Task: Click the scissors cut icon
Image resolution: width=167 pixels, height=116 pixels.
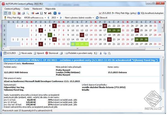Action: [100, 53]
